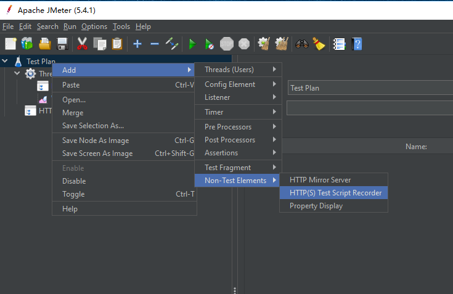Click the Open file folder icon

(45, 44)
